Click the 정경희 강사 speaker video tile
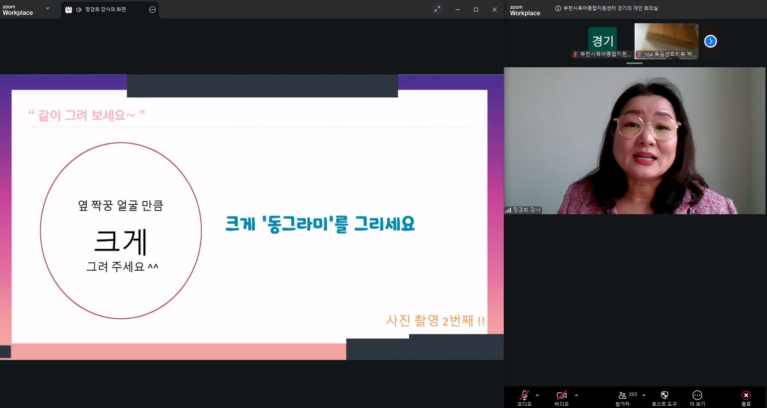This screenshot has width=767, height=408. tap(635, 141)
